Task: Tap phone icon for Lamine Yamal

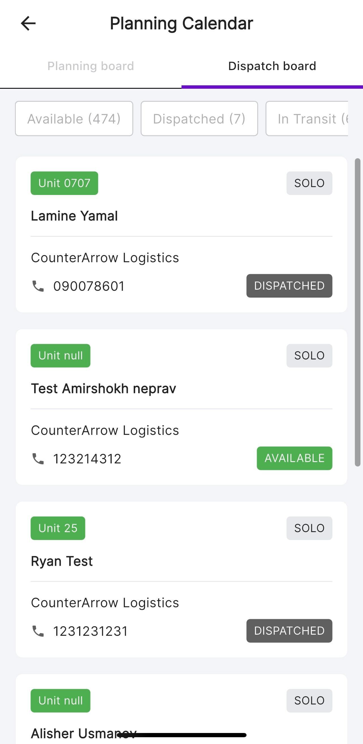Action: (x=38, y=286)
